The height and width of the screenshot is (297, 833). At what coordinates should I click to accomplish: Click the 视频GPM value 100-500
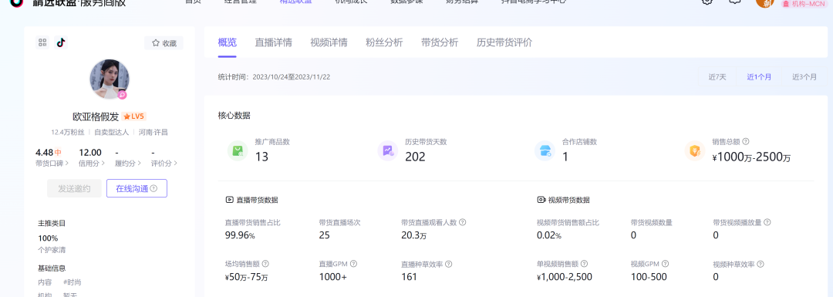point(649,278)
